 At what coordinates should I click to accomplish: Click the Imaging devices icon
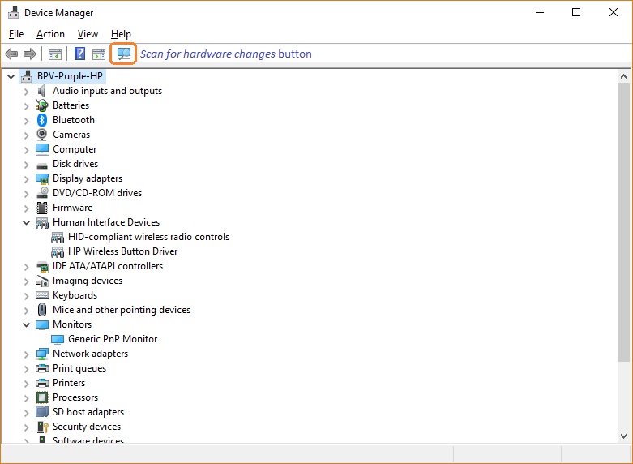(42, 281)
